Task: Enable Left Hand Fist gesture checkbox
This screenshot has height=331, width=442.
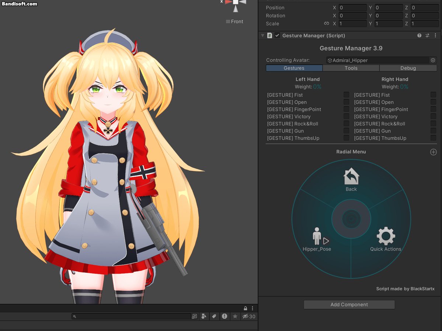Action: click(346, 95)
